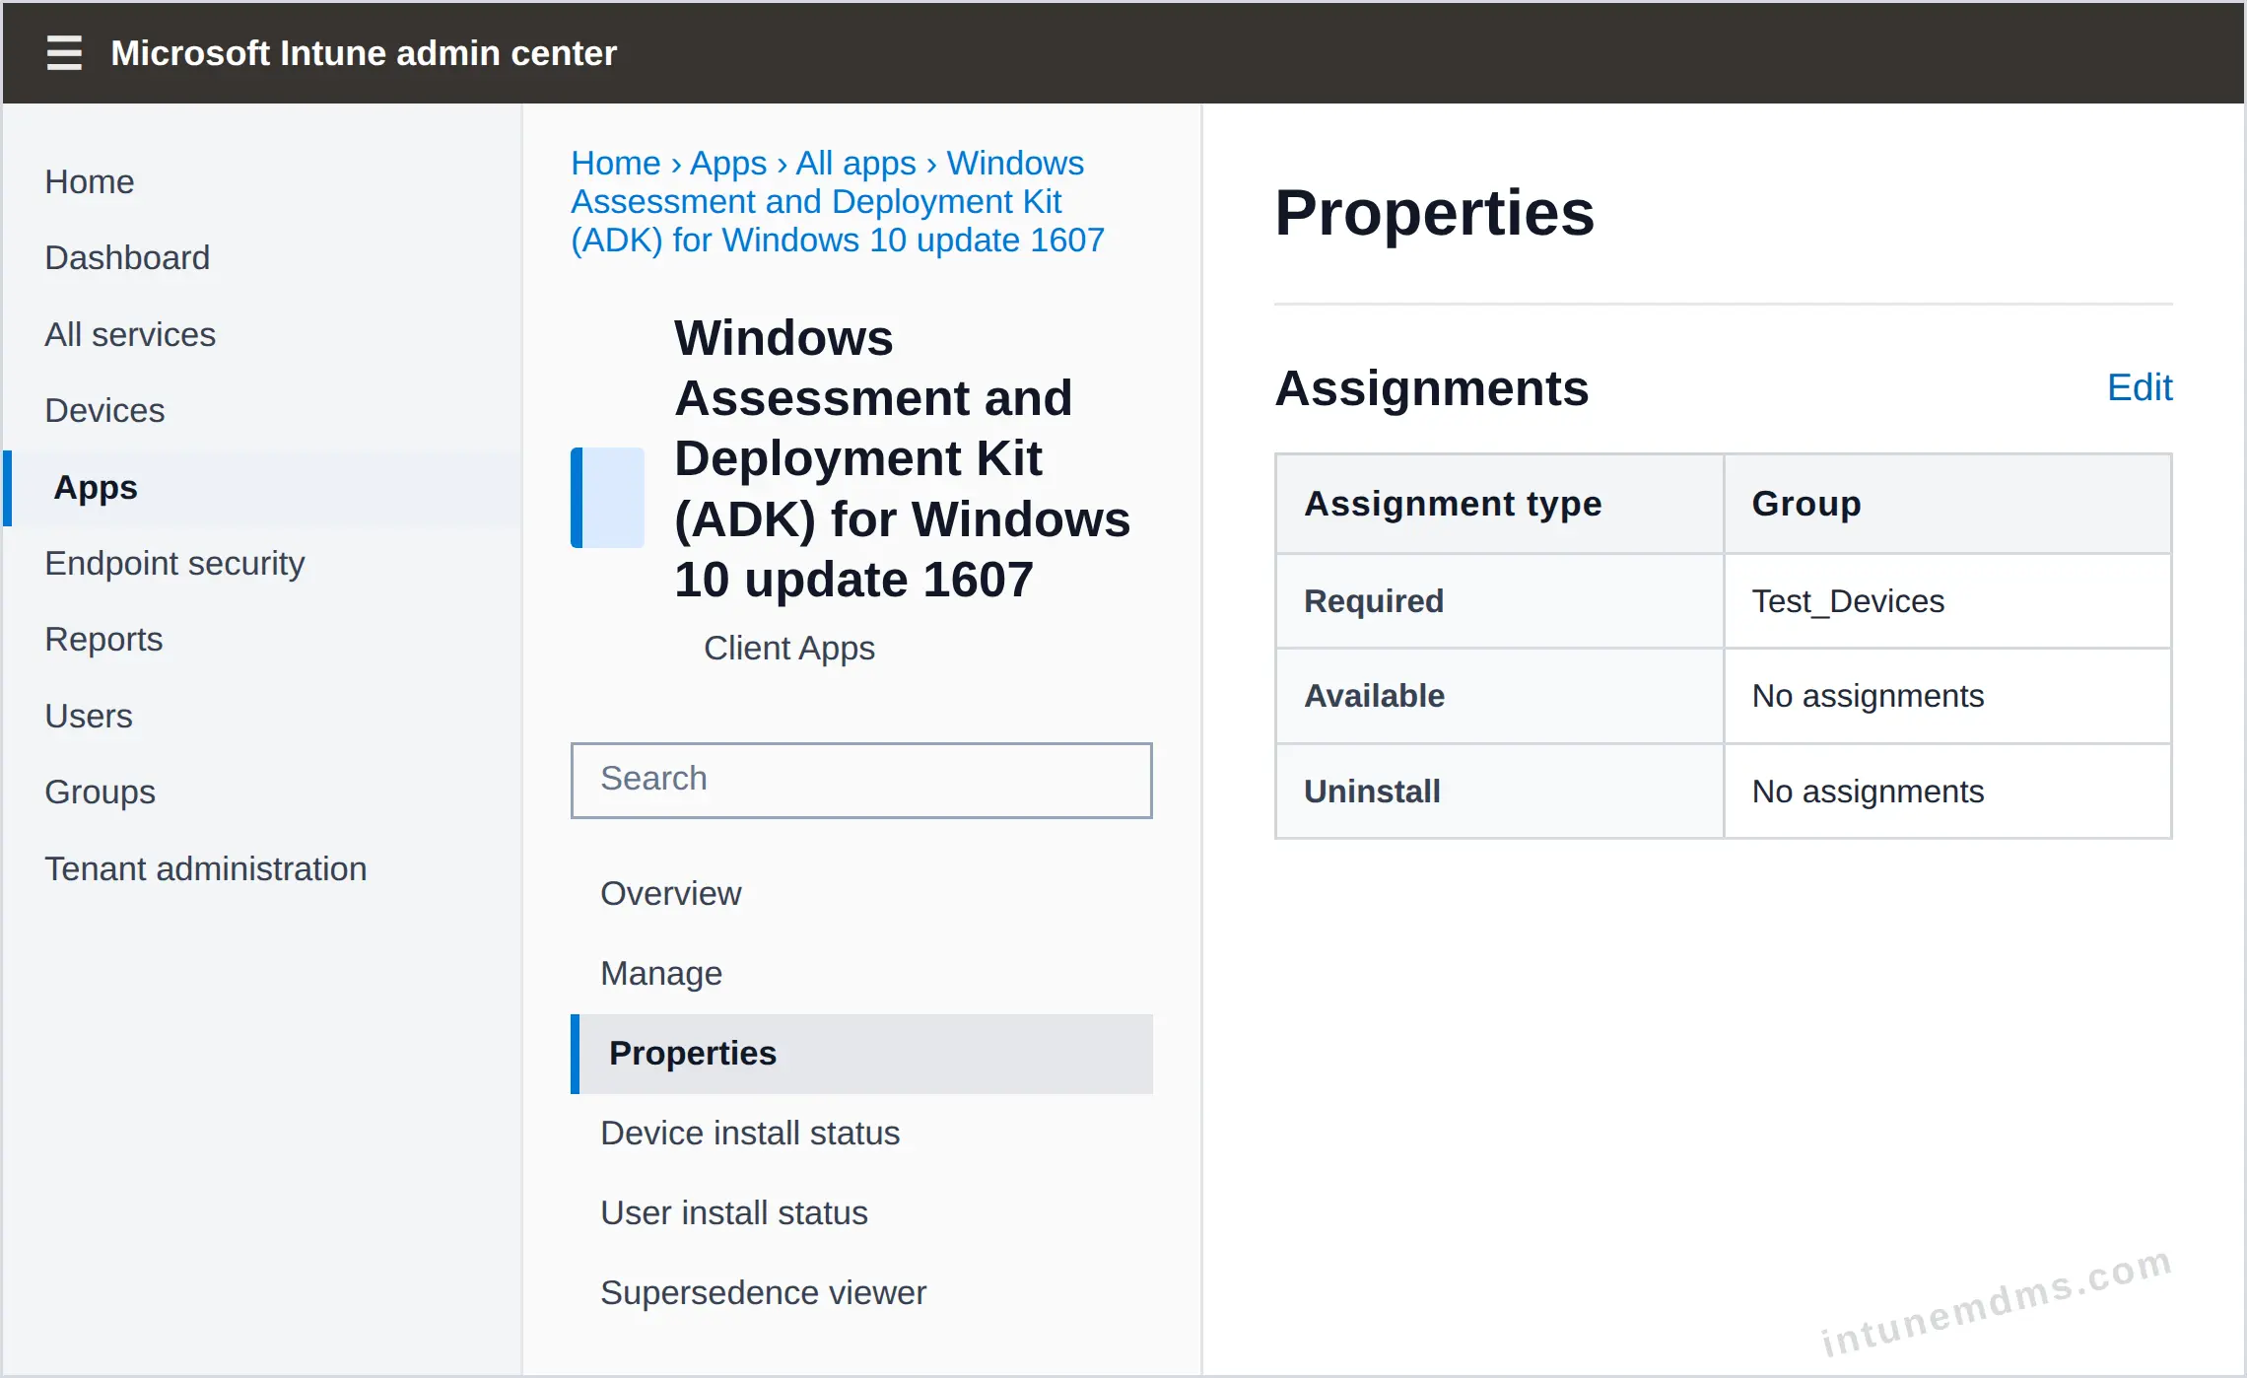This screenshot has height=1378, width=2247.
Task: Click the ADK app icon thumbnail
Action: click(x=607, y=498)
